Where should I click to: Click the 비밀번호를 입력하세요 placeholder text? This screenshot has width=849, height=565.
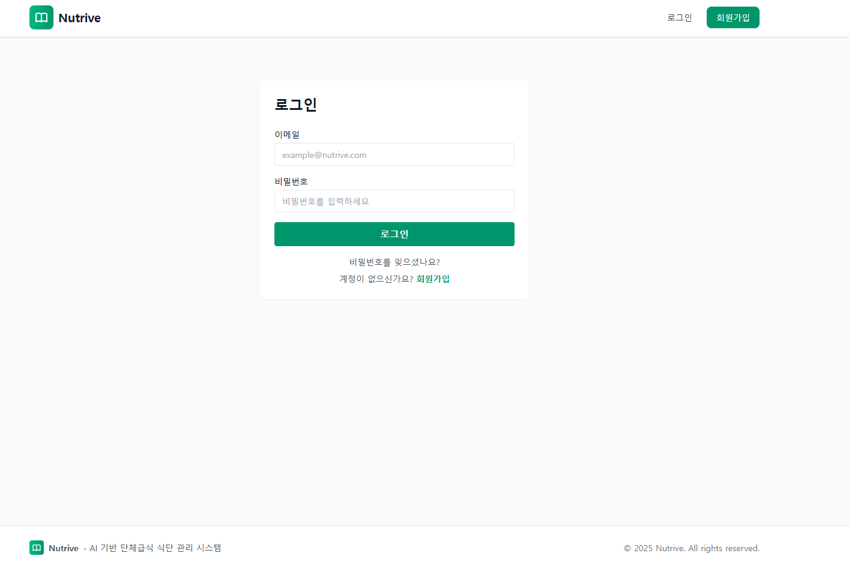coord(325,201)
